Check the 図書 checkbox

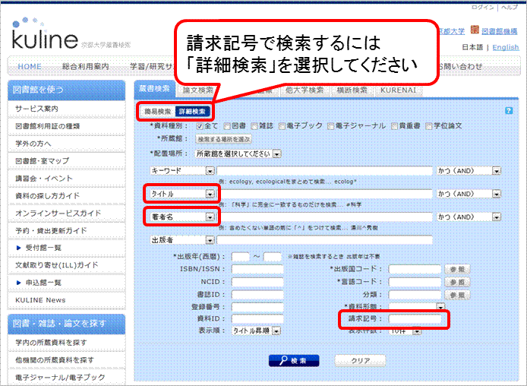pyautogui.click(x=227, y=126)
